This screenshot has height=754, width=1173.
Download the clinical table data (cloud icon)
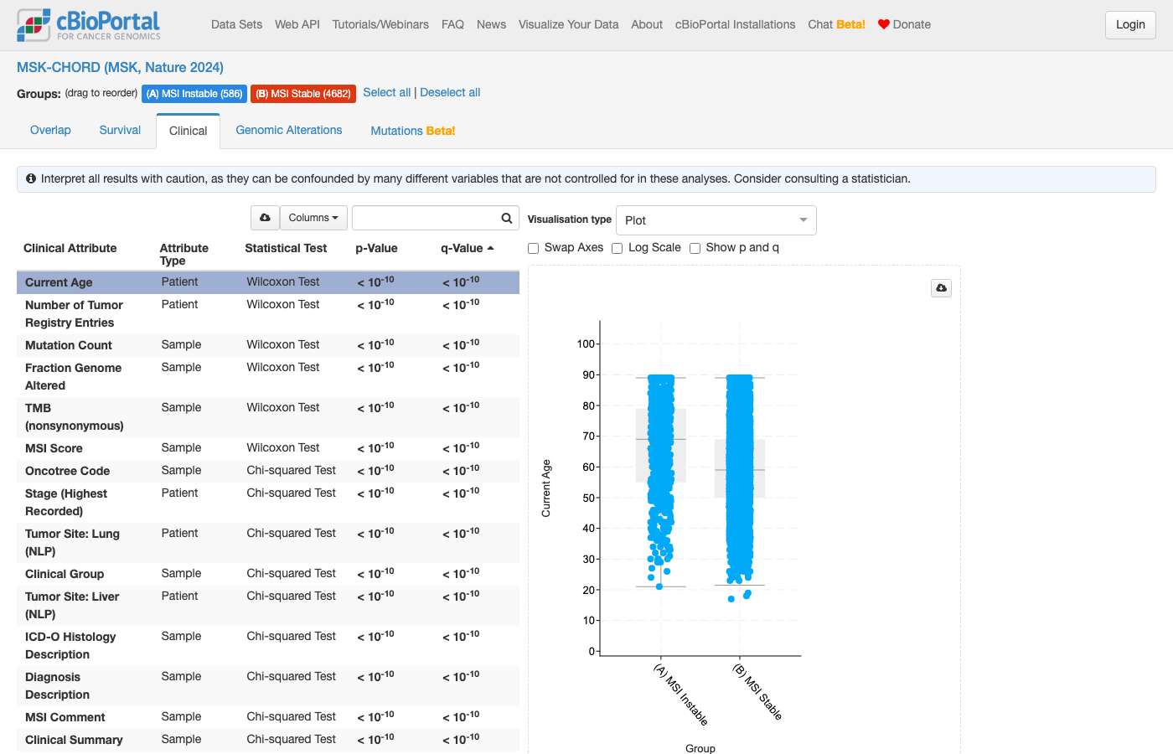point(265,218)
